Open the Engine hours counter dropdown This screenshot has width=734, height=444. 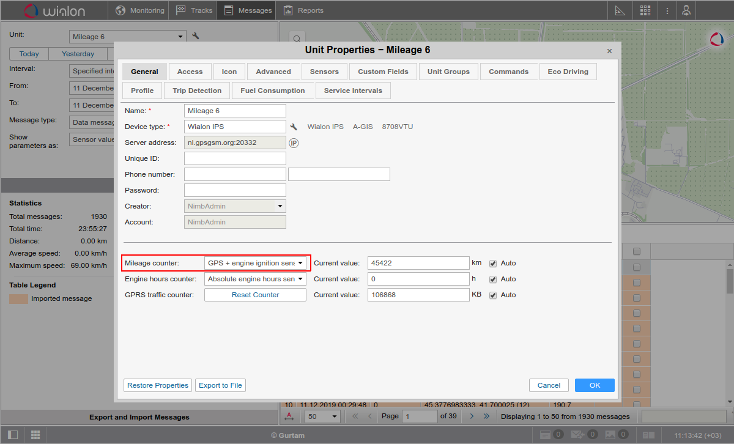pyautogui.click(x=255, y=279)
